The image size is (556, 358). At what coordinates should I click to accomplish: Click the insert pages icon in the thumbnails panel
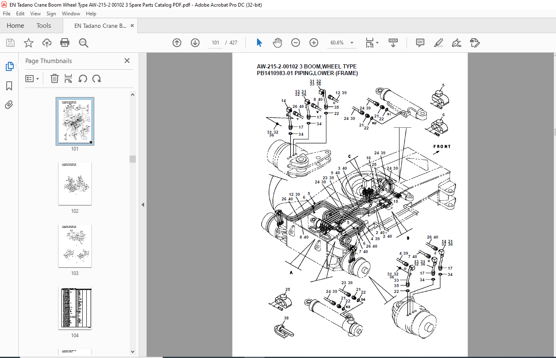(x=69, y=78)
